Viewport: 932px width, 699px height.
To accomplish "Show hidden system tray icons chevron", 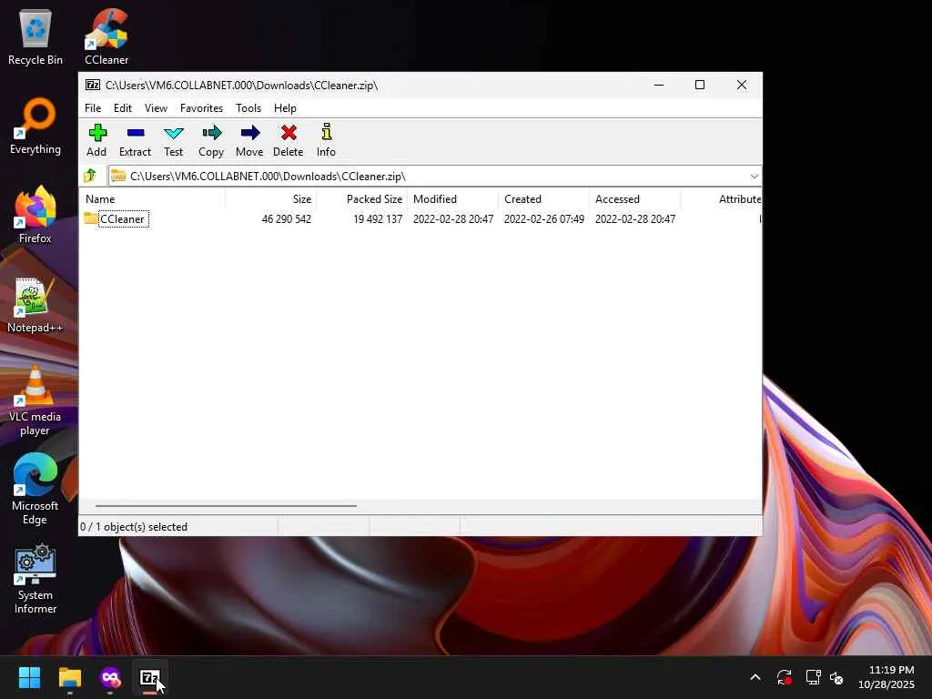I will point(755,677).
